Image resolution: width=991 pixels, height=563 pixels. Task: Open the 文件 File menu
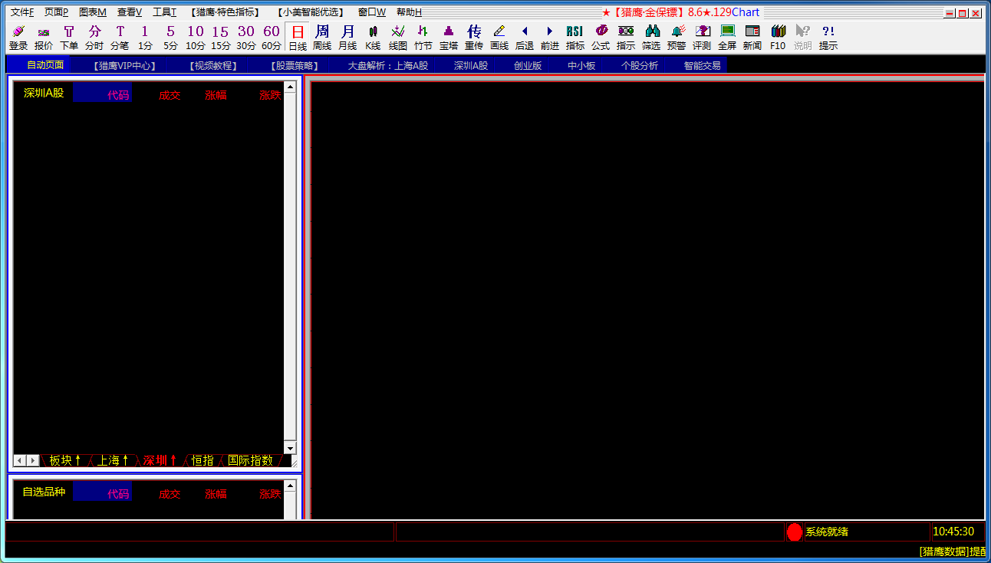22,12
